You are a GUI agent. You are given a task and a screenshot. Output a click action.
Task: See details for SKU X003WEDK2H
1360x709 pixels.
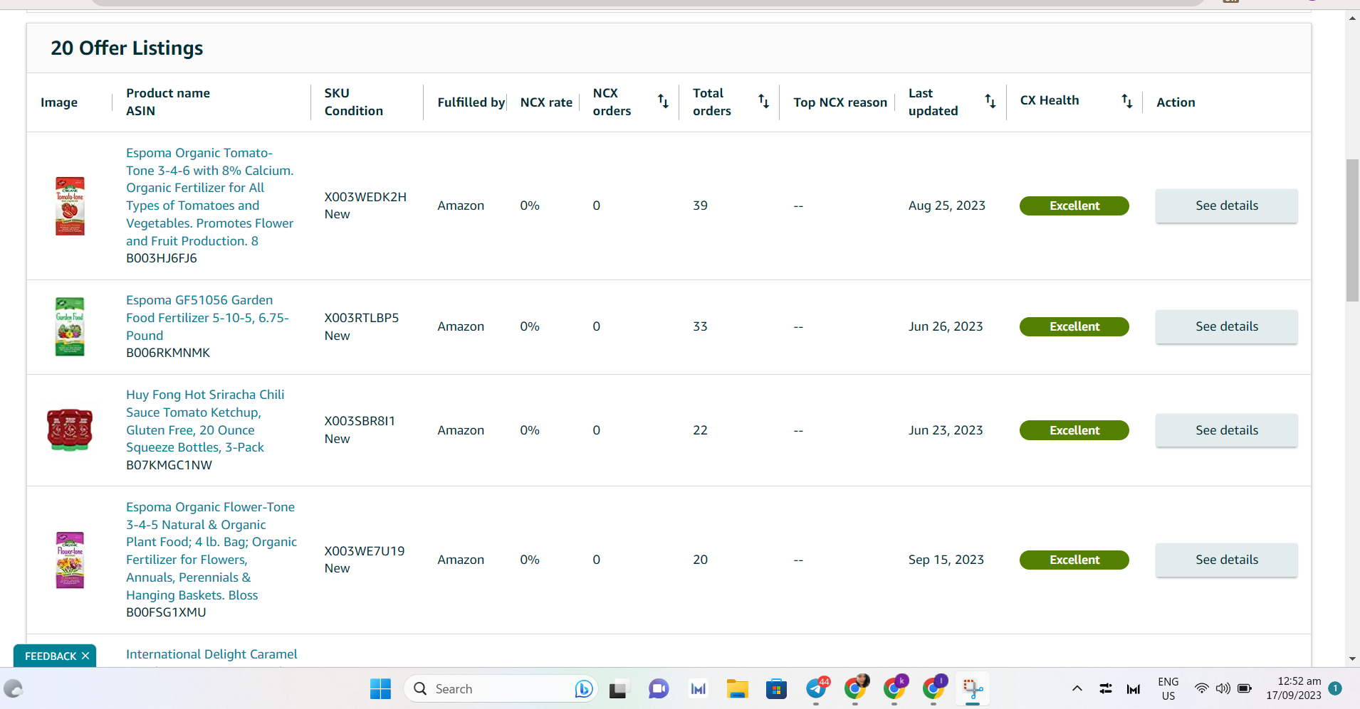pos(1226,206)
